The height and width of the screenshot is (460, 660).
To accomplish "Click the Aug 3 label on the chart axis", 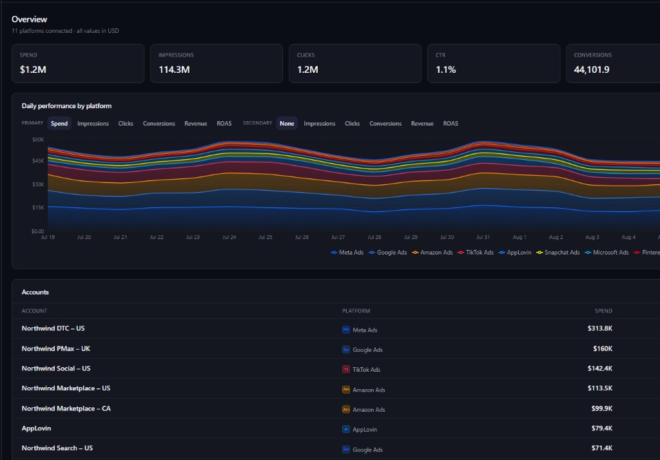I will pyautogui.click(x=592, y=237).
